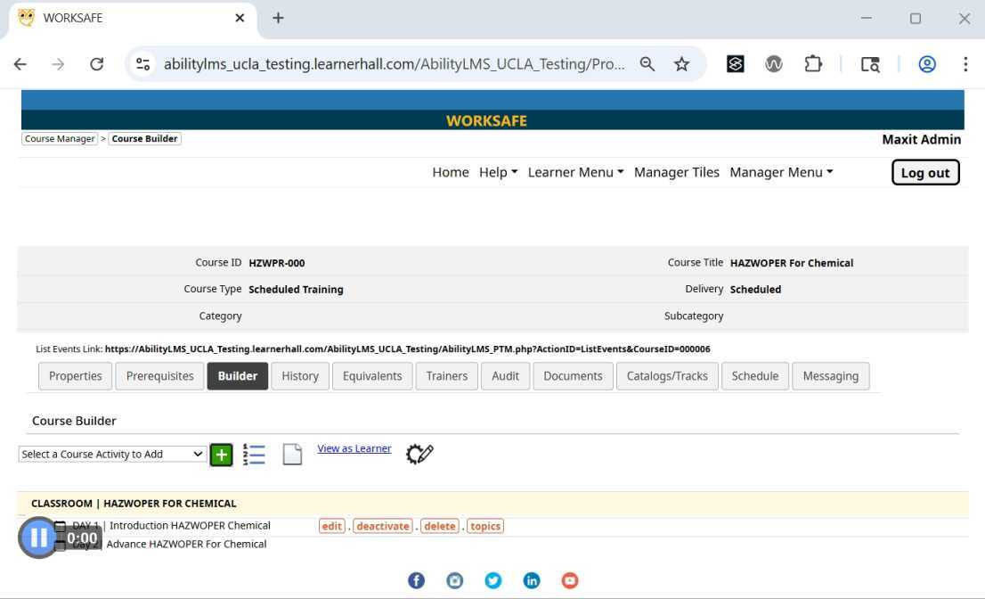The height and width of the screenshot is (599, 985).
Task: Switch to the Prerequisites tab
Action: click(160, 376)
